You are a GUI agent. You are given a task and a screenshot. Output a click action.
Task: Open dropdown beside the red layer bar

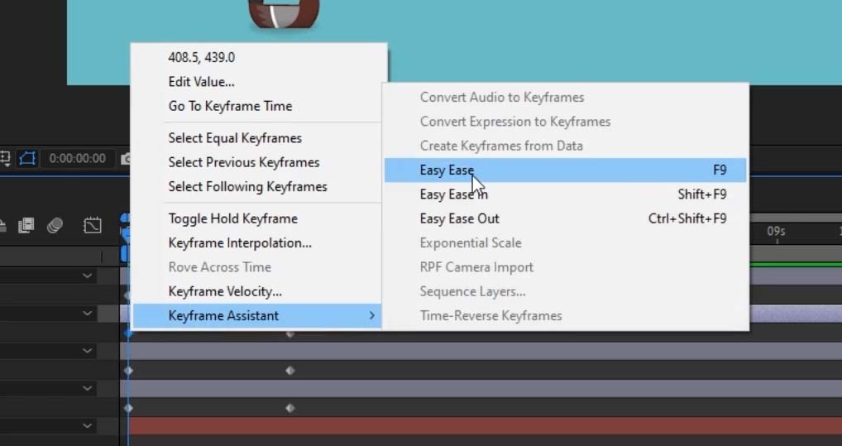88,426
